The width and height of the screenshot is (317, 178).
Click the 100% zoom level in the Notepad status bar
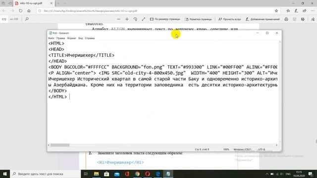pyautogui.click(x=226, y=149)
